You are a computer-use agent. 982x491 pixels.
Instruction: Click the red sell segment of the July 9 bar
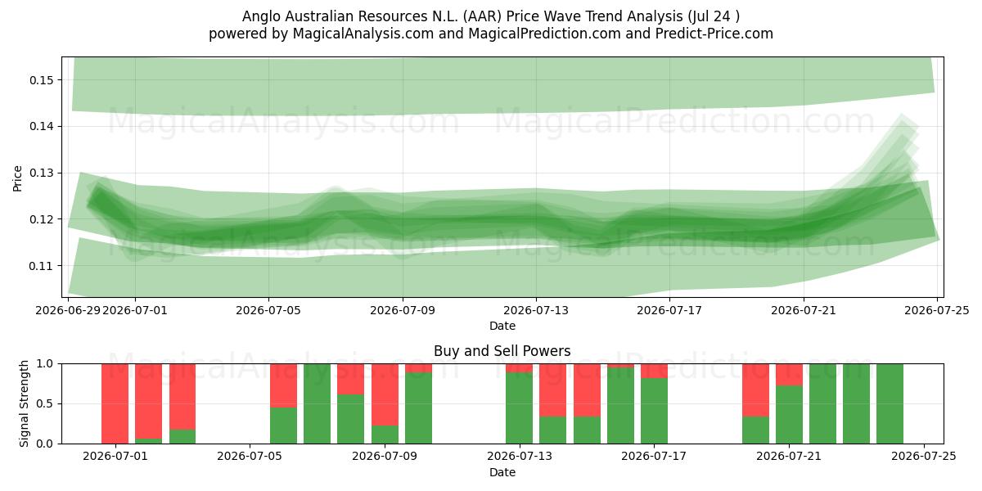(385, 394)
